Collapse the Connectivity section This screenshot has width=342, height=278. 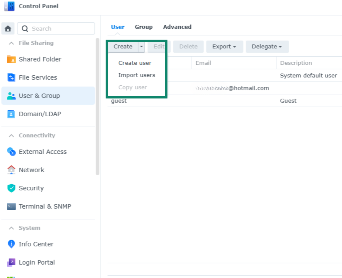11,136
